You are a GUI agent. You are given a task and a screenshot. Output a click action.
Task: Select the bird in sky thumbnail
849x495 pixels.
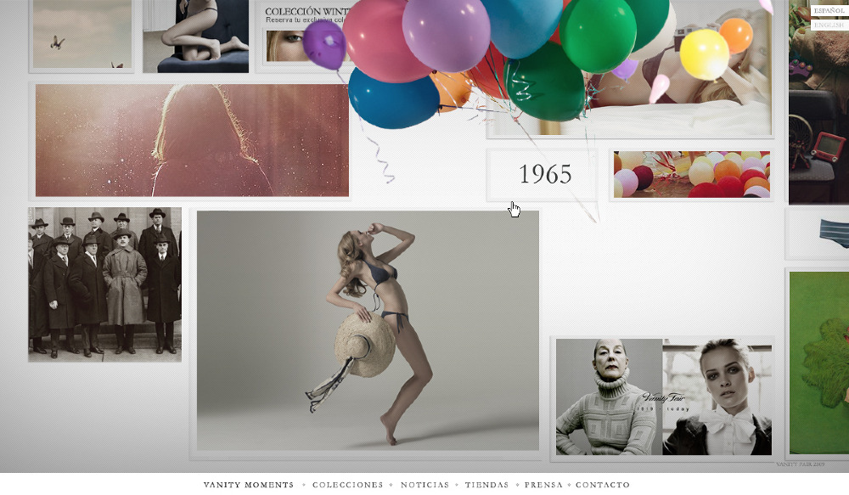82,36
